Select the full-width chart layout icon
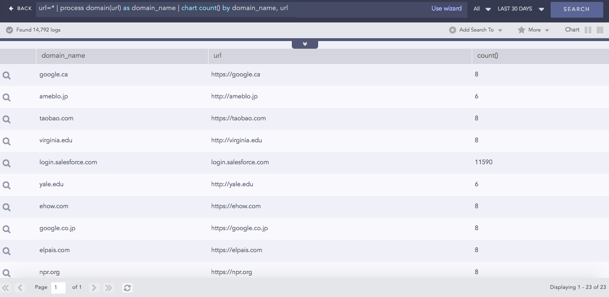Viewport: 609px width, 297px height. 599,30
